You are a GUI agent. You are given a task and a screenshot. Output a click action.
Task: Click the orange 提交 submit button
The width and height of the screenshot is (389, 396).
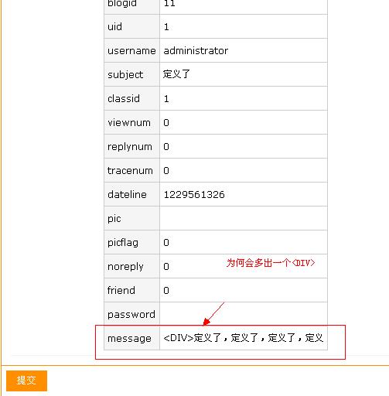pyautogui.click(x=26, y=381)
